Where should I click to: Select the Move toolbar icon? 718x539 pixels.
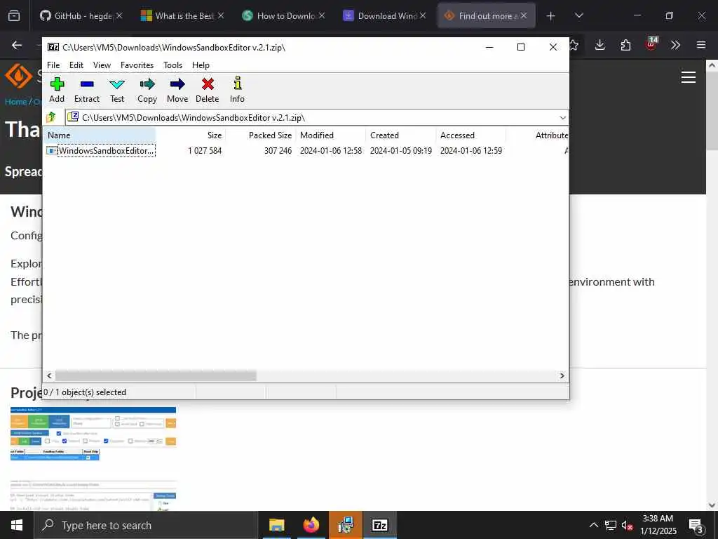click(x=177, y=90)
